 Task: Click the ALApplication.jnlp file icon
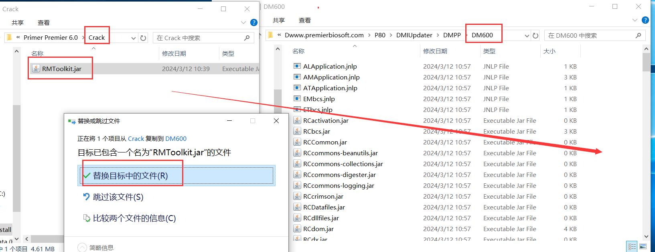(297, 66)
